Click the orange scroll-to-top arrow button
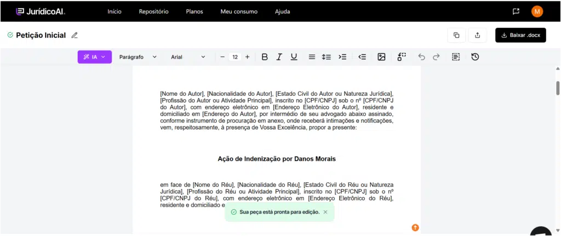The width and height of the screenshot is (561, 236). [415, 228]
